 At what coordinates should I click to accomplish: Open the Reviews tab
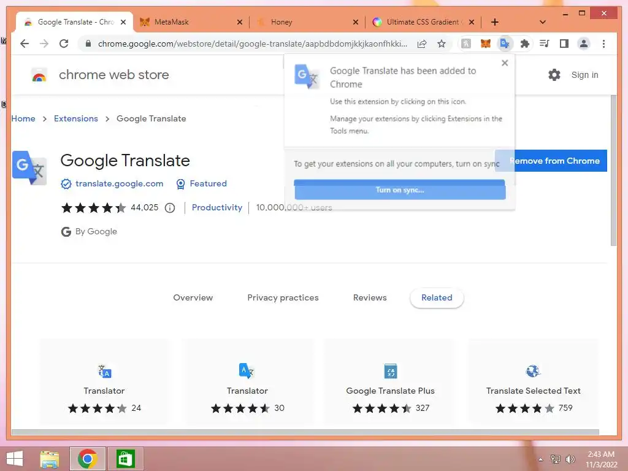370,297
